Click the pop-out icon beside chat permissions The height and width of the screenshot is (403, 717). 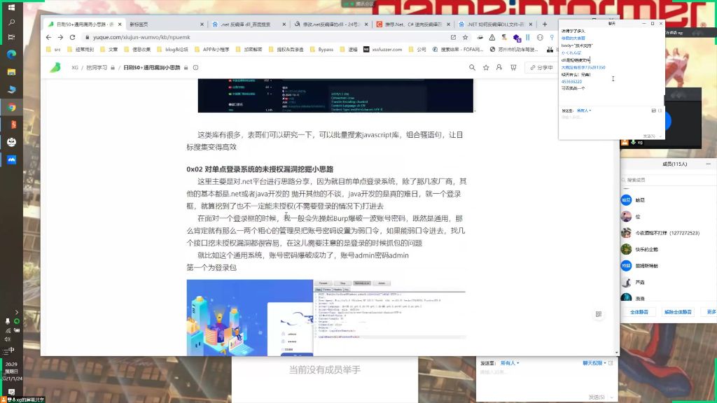pyautogui.click(x=611, y=363)
